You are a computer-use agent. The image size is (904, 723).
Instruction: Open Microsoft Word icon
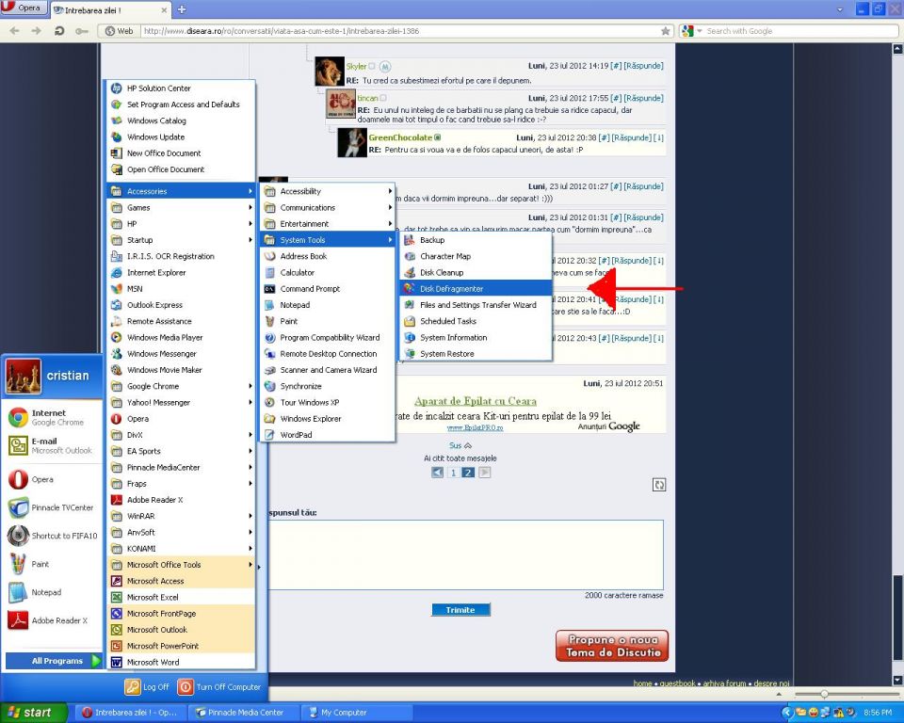pos(117,662)
